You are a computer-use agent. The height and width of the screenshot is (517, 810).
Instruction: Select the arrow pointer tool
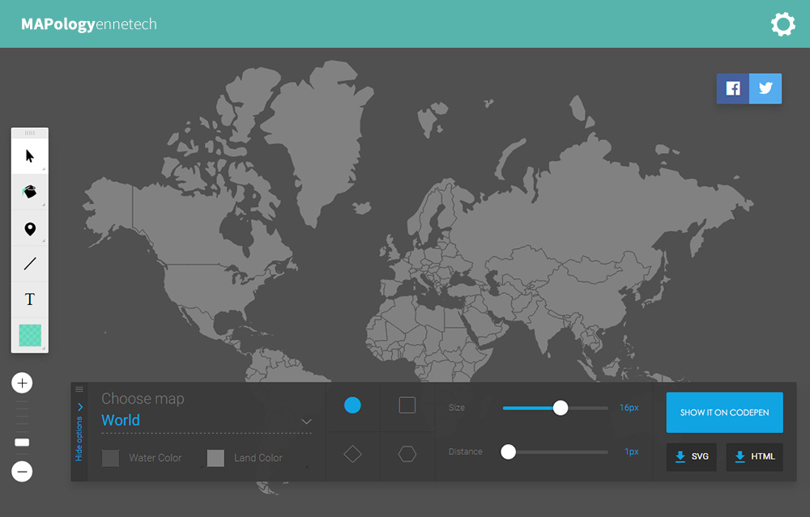click(x=30, y=156)
